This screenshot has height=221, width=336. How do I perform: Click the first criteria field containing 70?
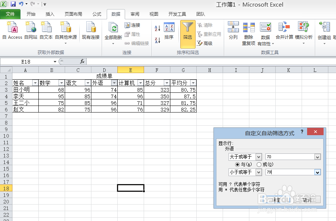pyautogui.click(x=290, y=157)
